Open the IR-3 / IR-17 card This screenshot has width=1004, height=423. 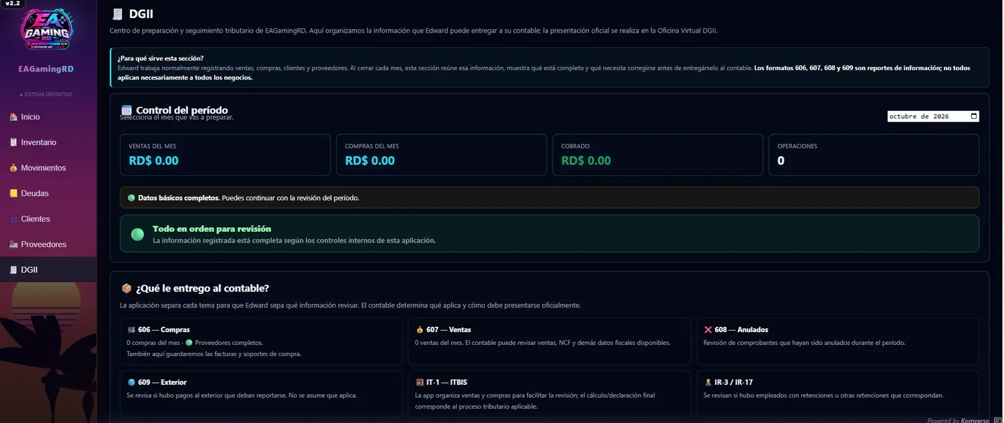(838, 394)
